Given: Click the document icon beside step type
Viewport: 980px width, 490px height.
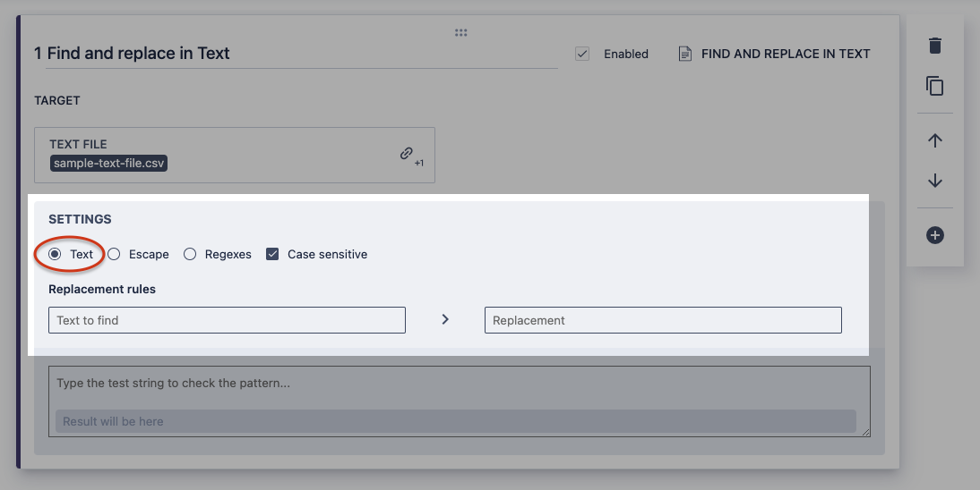Looking at the screenshot, I should tap(685, 54).
